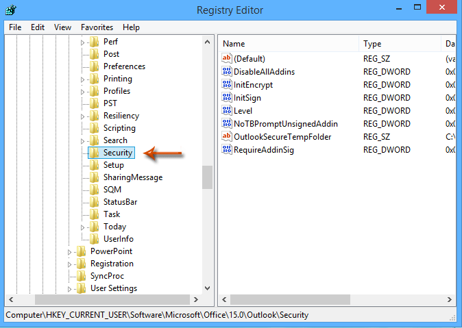
Task: Select the RequireAddinSig value name
Action: pos(264,150)
